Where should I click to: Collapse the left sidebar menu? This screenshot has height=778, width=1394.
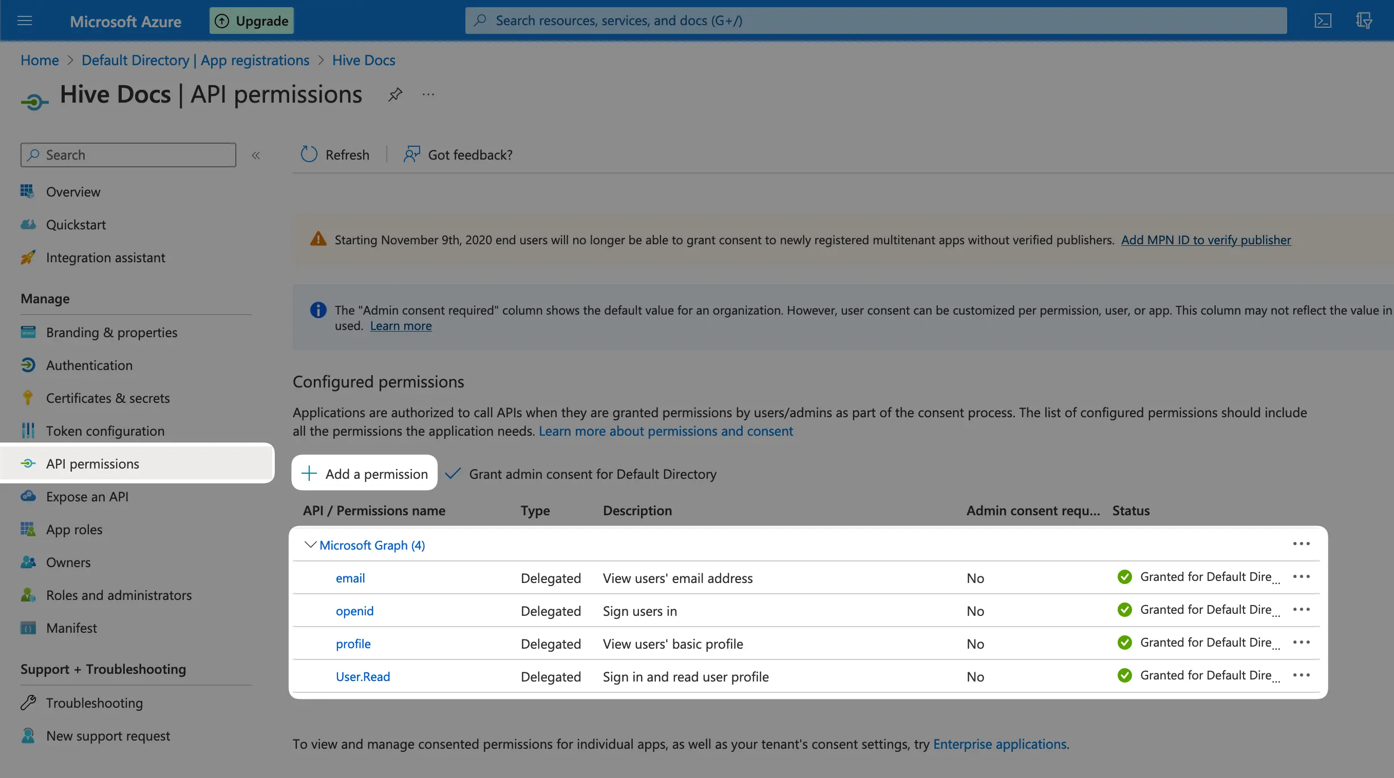pos(256,155)
